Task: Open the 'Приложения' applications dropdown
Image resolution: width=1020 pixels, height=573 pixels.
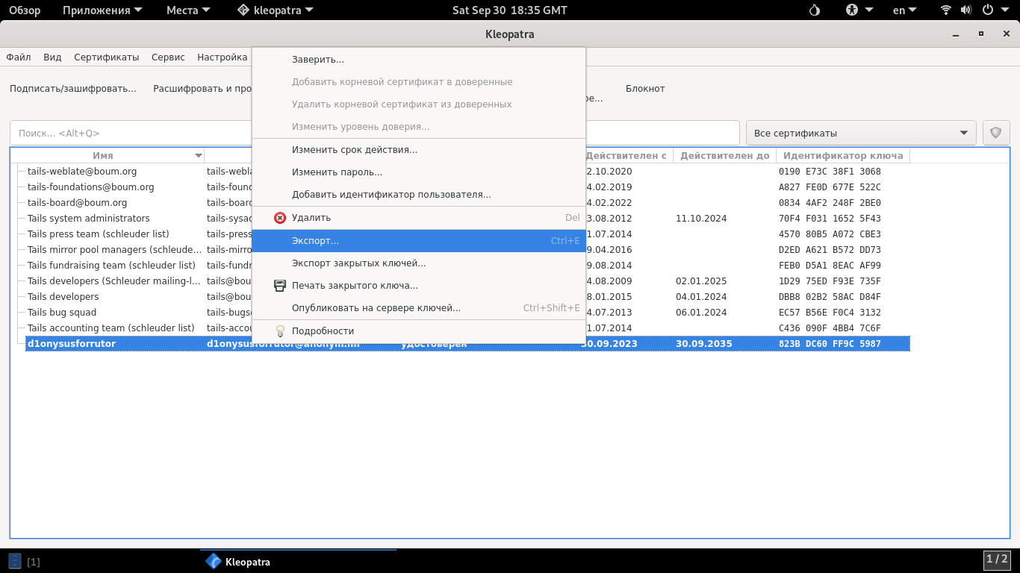Action: (x=96, y=10)
